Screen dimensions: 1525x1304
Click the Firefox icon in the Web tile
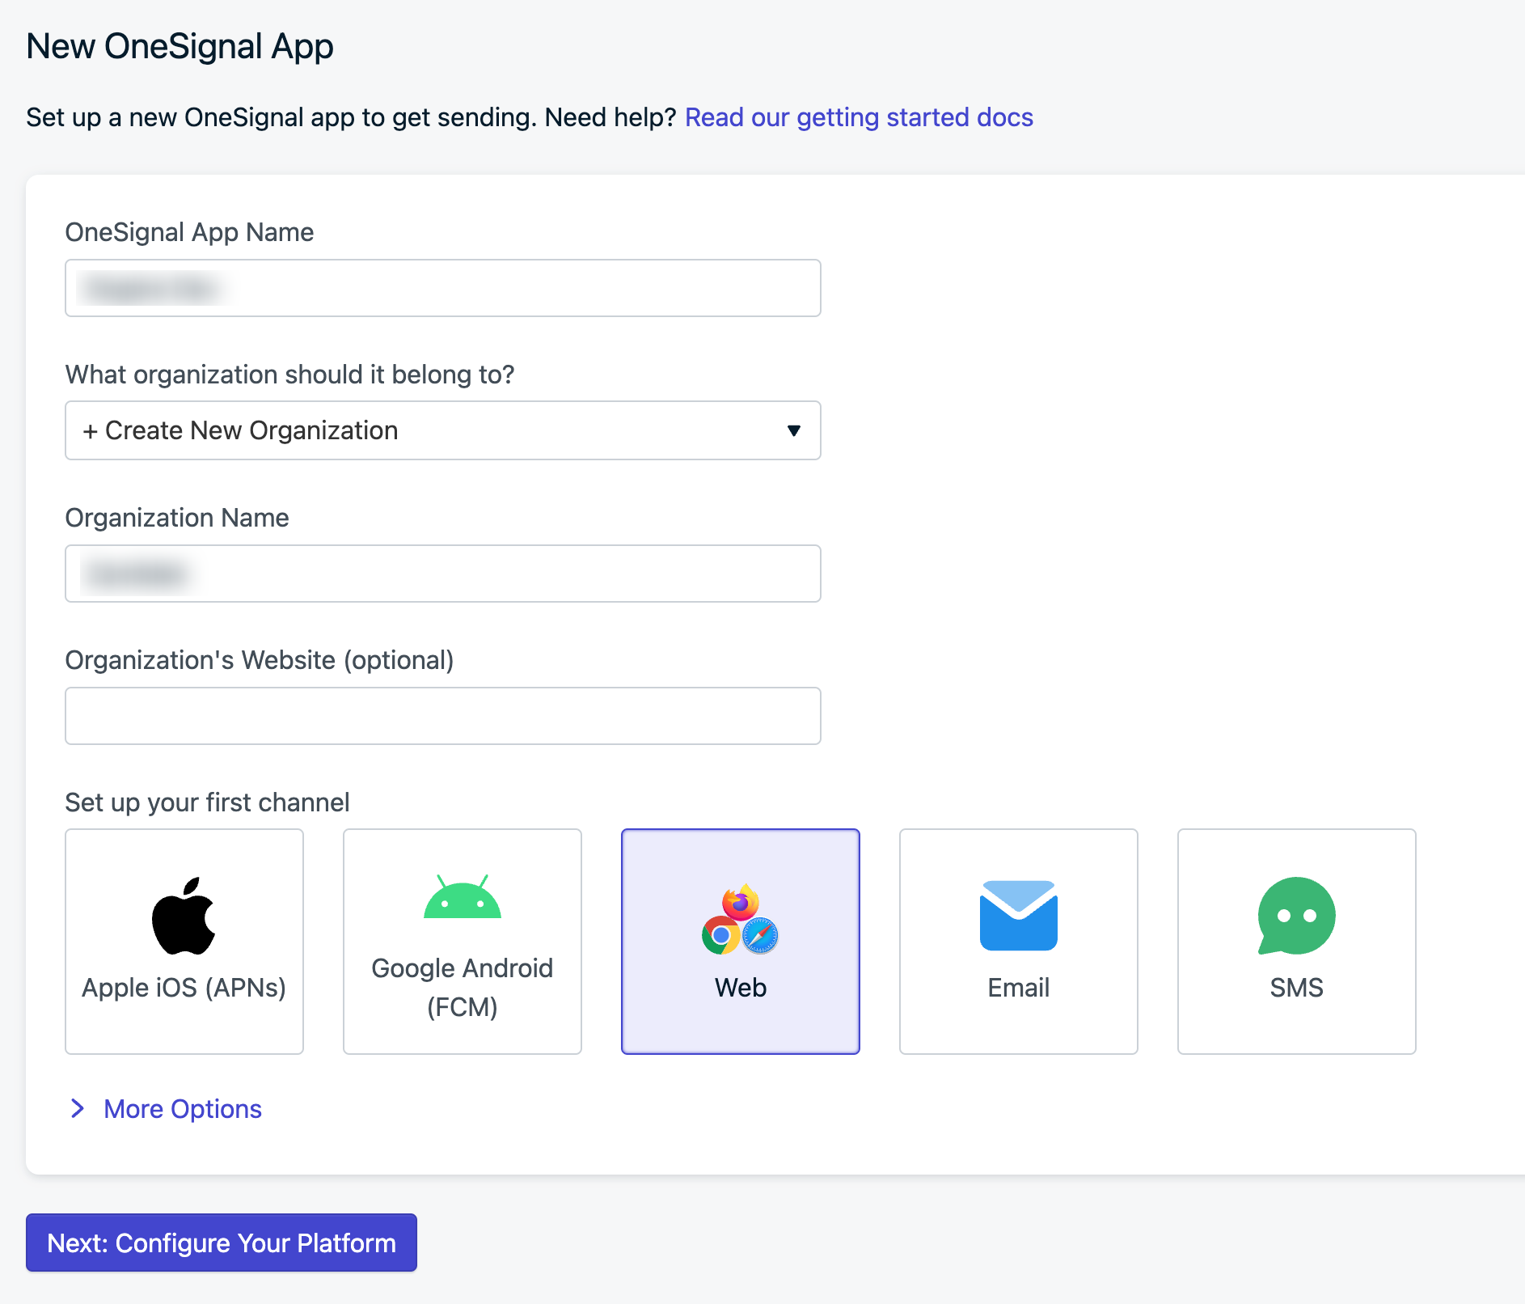pos(741,902)
